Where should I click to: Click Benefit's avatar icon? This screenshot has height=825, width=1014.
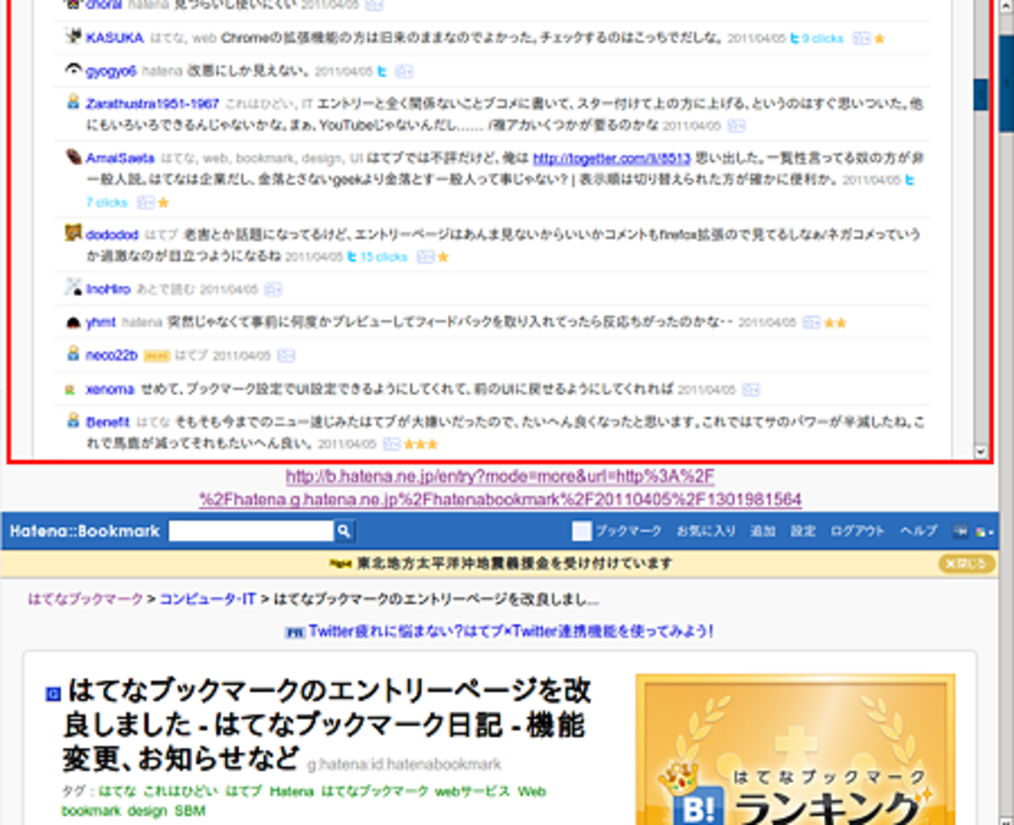[73, 421]
